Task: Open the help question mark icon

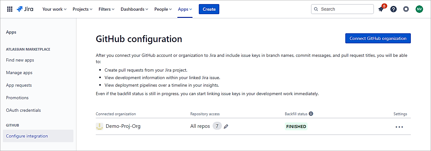Action: [x=394, y=9]
